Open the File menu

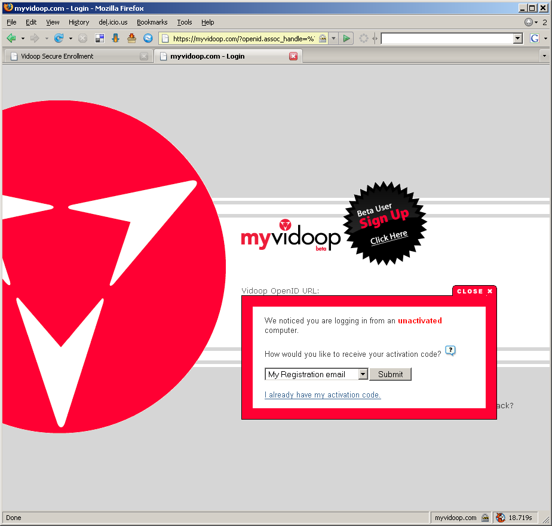(11, 22)
